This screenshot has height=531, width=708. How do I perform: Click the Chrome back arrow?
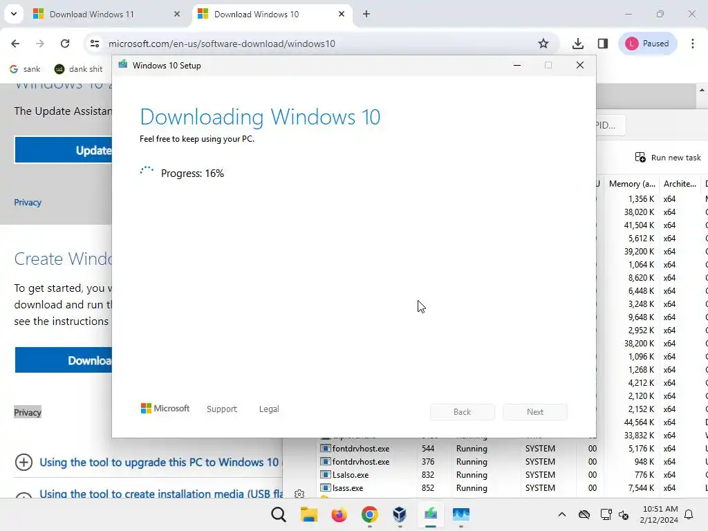point(15,44)
